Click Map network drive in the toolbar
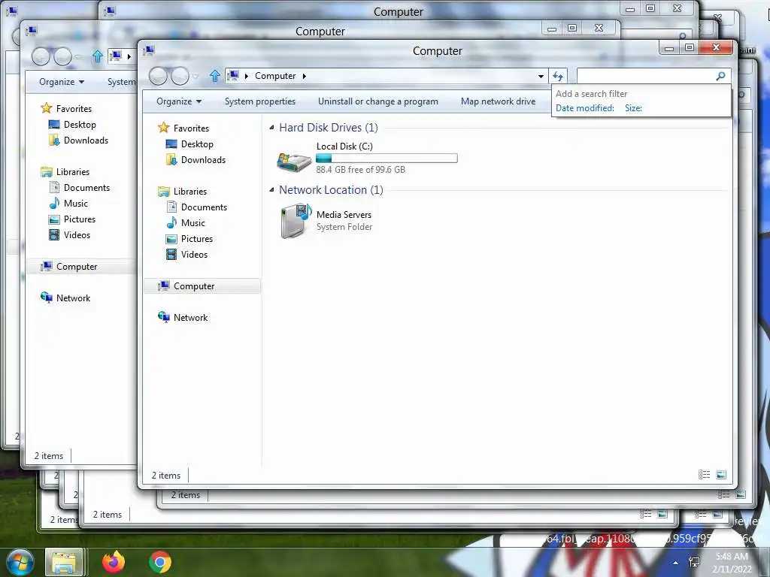 (x=498, y=101)
